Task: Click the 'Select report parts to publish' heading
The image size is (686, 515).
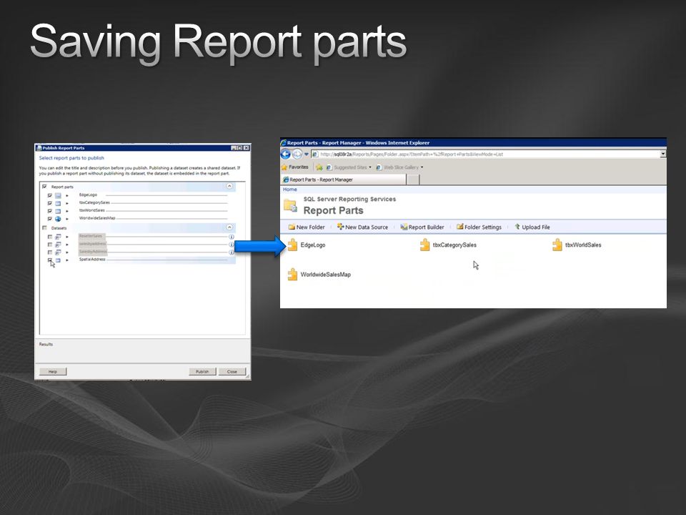Action: (71, 158)
